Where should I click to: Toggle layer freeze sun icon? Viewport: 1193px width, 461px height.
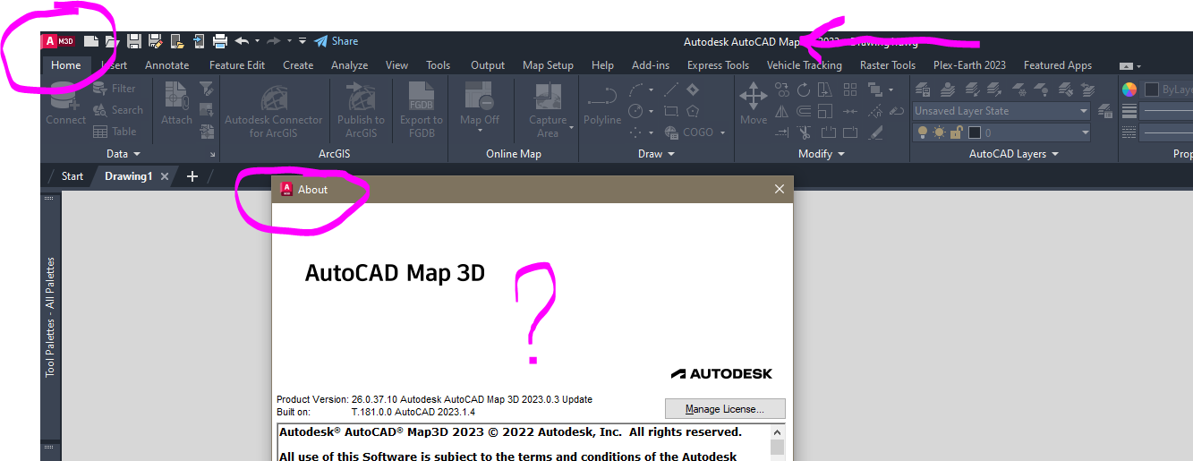pos(939,132)
